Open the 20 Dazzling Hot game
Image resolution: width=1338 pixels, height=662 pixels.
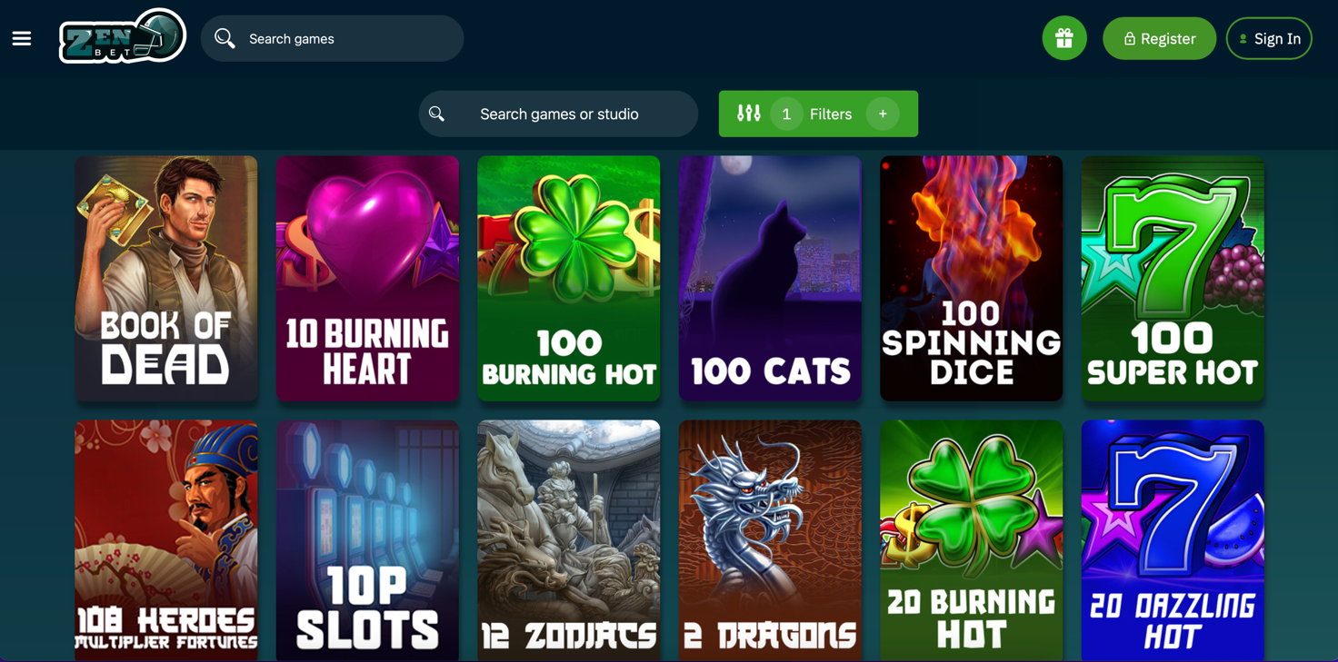(x=1173, y=540)
